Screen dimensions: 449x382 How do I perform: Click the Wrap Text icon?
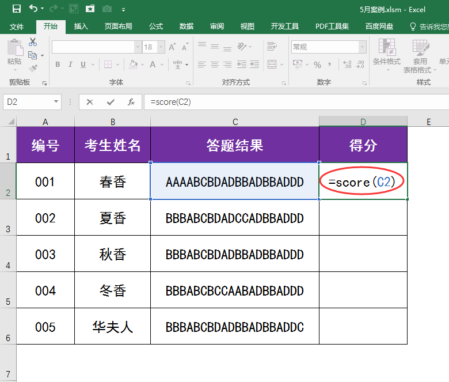272,46
